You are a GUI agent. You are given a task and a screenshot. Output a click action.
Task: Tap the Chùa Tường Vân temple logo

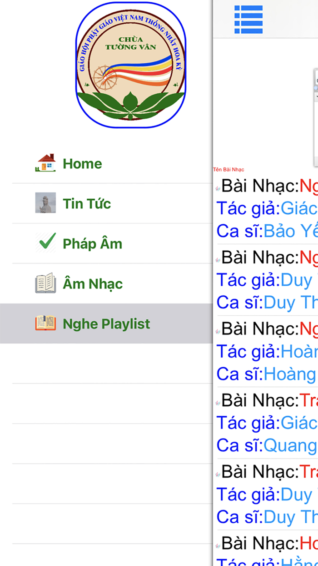(x=131, y=66)
